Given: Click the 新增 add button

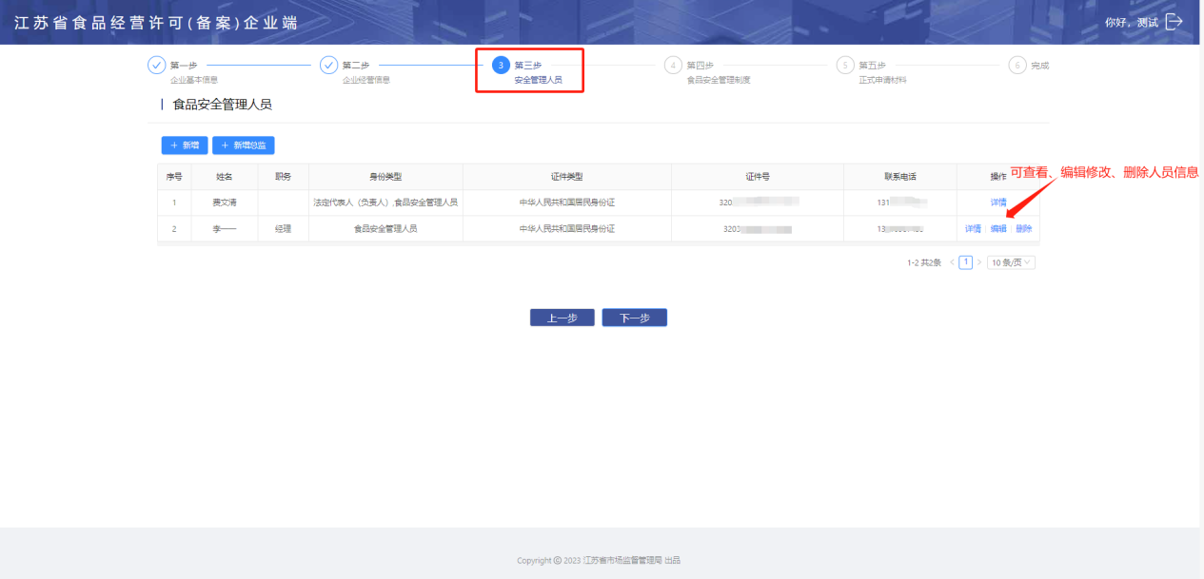Looking at the screenshot, I should coord(185,145).
